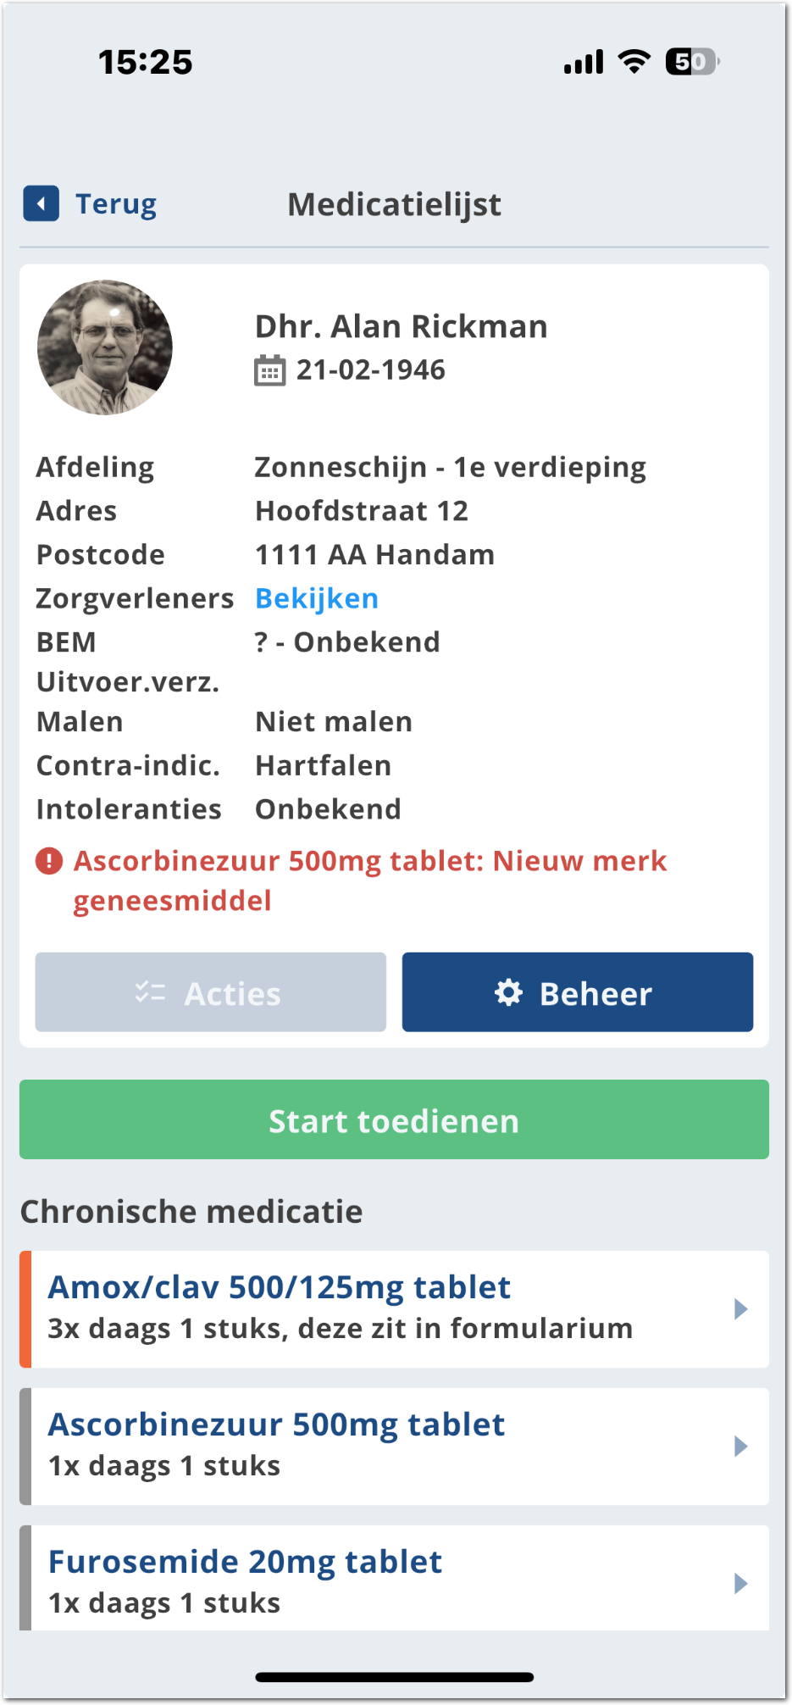Tap the checklist icon in Acties
This screenshot has height=1705, width=792.
pyautogui.click(x=150, y=992)
